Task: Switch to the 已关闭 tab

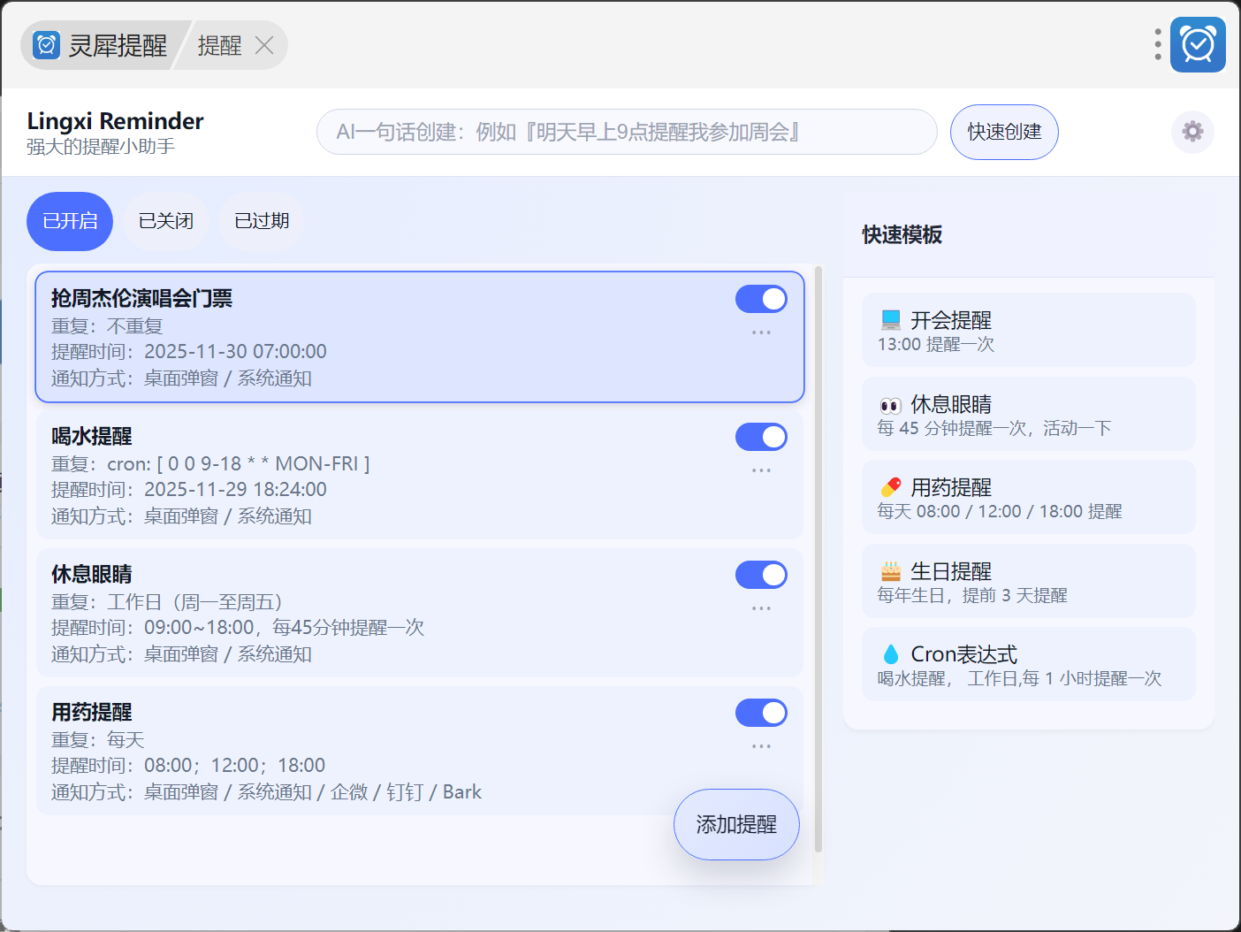Action: (166, 221)
